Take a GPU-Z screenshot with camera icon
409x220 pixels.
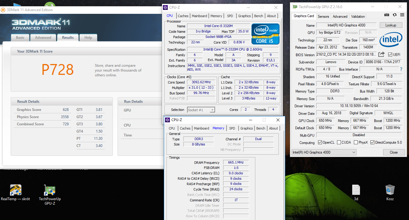(x=387, y=15)
